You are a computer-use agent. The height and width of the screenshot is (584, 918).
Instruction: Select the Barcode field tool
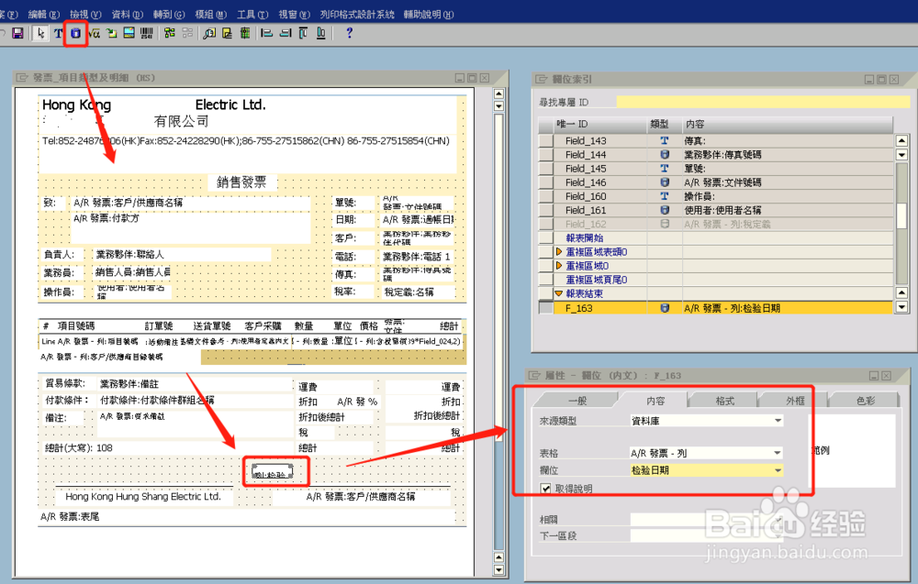click(x=146, y=33)
